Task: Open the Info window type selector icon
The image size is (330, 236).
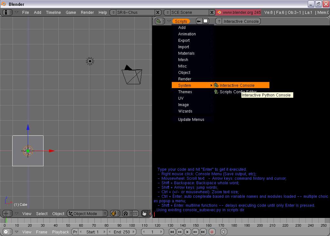Action: click(x=7, y=13)
